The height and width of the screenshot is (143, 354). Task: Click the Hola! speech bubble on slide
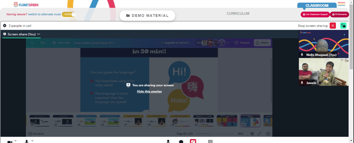coord(179,100)
